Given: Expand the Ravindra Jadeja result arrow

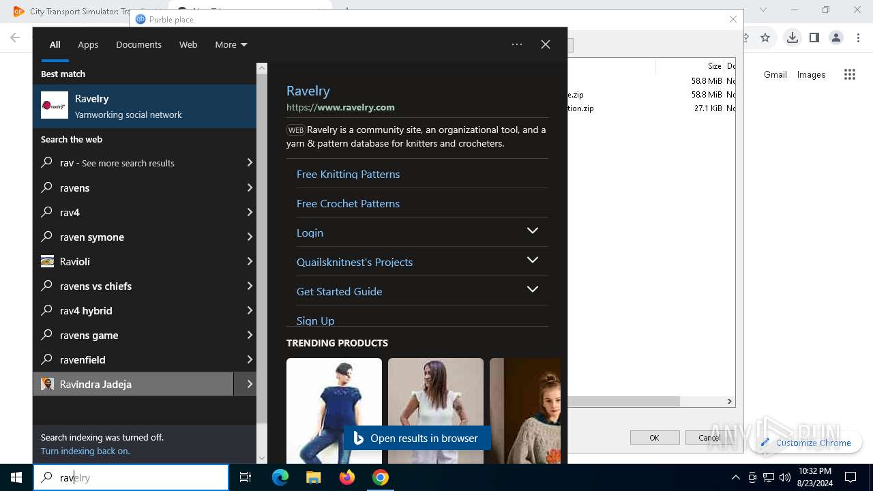Looking at the screenshot, I should pos(246,384).
